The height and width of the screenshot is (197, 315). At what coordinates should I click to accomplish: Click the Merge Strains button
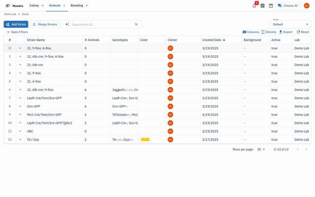[x=45, y=24]
